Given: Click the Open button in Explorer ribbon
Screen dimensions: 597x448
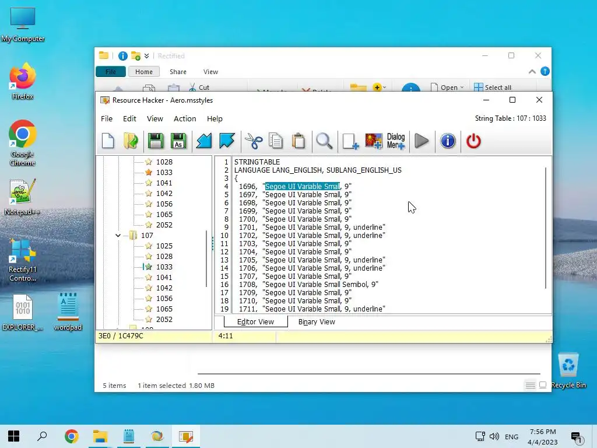Looking at the screenshot, I should (447, 87).
